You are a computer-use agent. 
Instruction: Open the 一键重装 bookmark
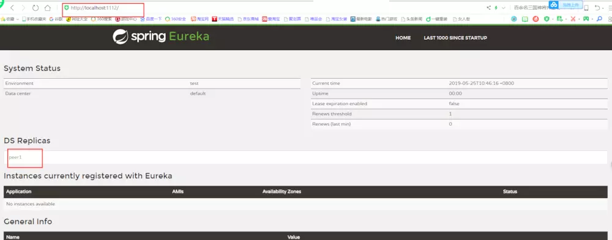pyautogui.click(x=437, y=19)
